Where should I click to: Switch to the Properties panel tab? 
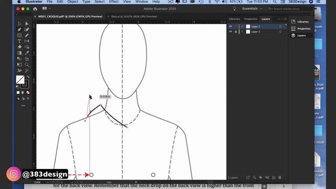(251, 19)
